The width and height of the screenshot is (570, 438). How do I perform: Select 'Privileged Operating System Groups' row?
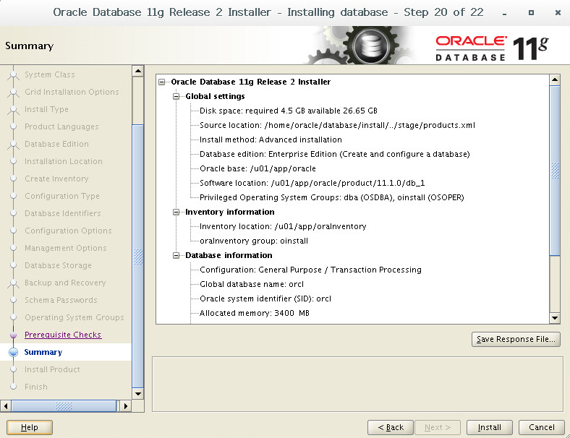(332, 197)
